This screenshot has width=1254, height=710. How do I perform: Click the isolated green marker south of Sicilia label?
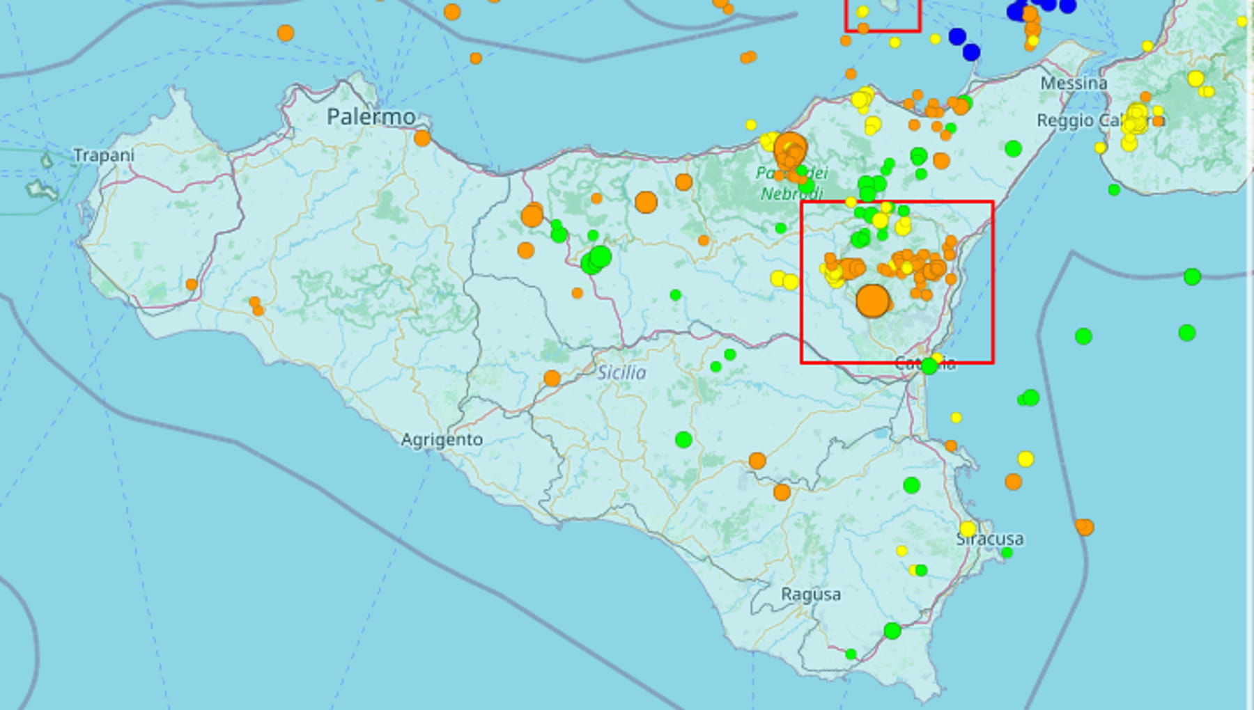point(683,439)
